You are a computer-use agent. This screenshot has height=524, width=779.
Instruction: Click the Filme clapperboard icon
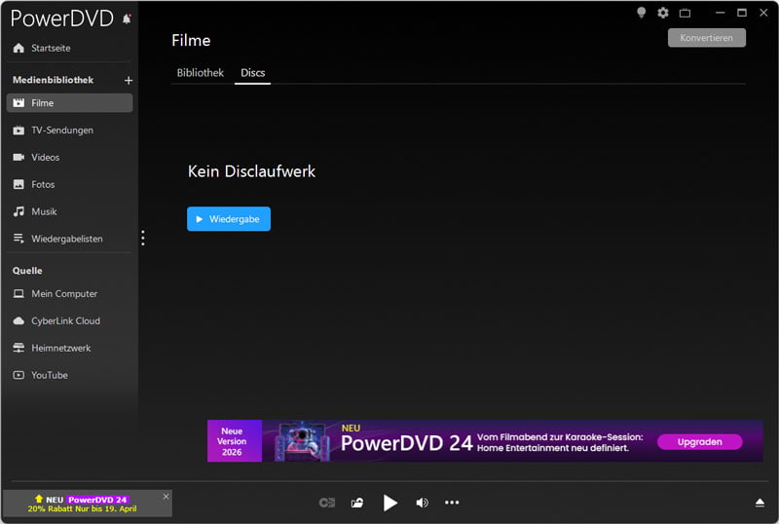pyautogui.click(x=19, y=103)
